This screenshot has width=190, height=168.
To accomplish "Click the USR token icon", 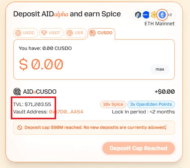I will (70, 33).
